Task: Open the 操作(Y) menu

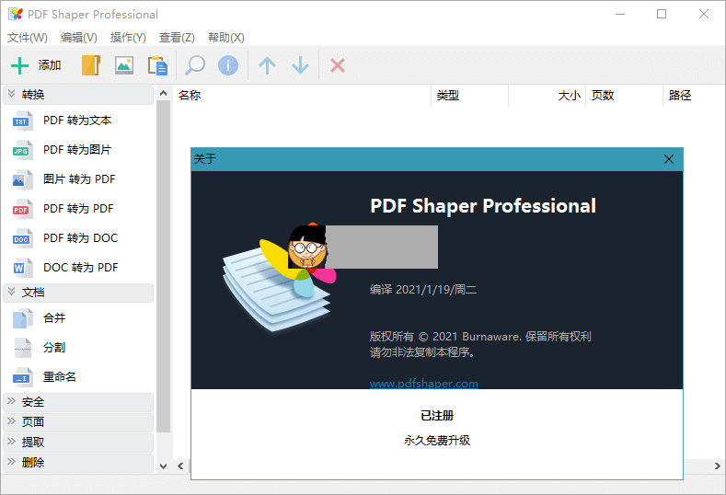Action: [x=128, y=38]
